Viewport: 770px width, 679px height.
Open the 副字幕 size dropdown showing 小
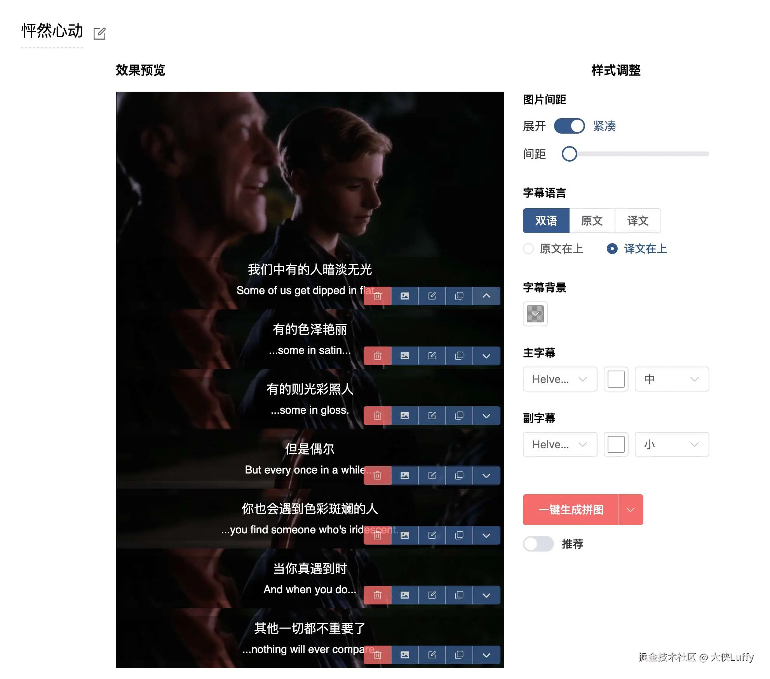(672, 444)
